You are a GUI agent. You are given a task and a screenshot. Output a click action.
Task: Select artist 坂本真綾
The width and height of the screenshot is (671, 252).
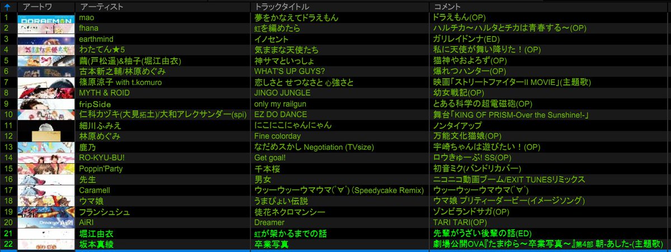(x=96, y=244)
